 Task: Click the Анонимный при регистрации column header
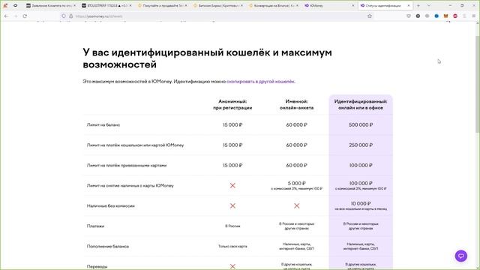pyautogui.click(x=232, y=105)
